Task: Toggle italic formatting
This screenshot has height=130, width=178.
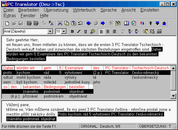Action: point(79,32)
